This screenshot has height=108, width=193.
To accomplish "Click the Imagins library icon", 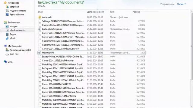I will point(7,26).
